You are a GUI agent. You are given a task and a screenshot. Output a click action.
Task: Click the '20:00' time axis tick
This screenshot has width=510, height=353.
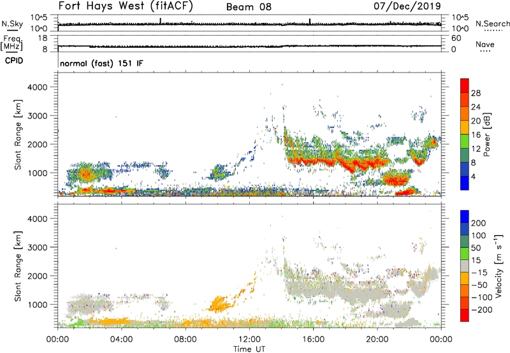click(x=377, y=340)
